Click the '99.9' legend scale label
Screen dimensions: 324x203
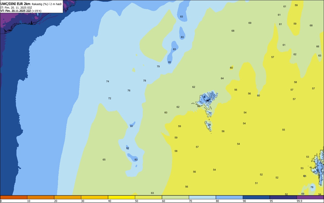(299, 201)
